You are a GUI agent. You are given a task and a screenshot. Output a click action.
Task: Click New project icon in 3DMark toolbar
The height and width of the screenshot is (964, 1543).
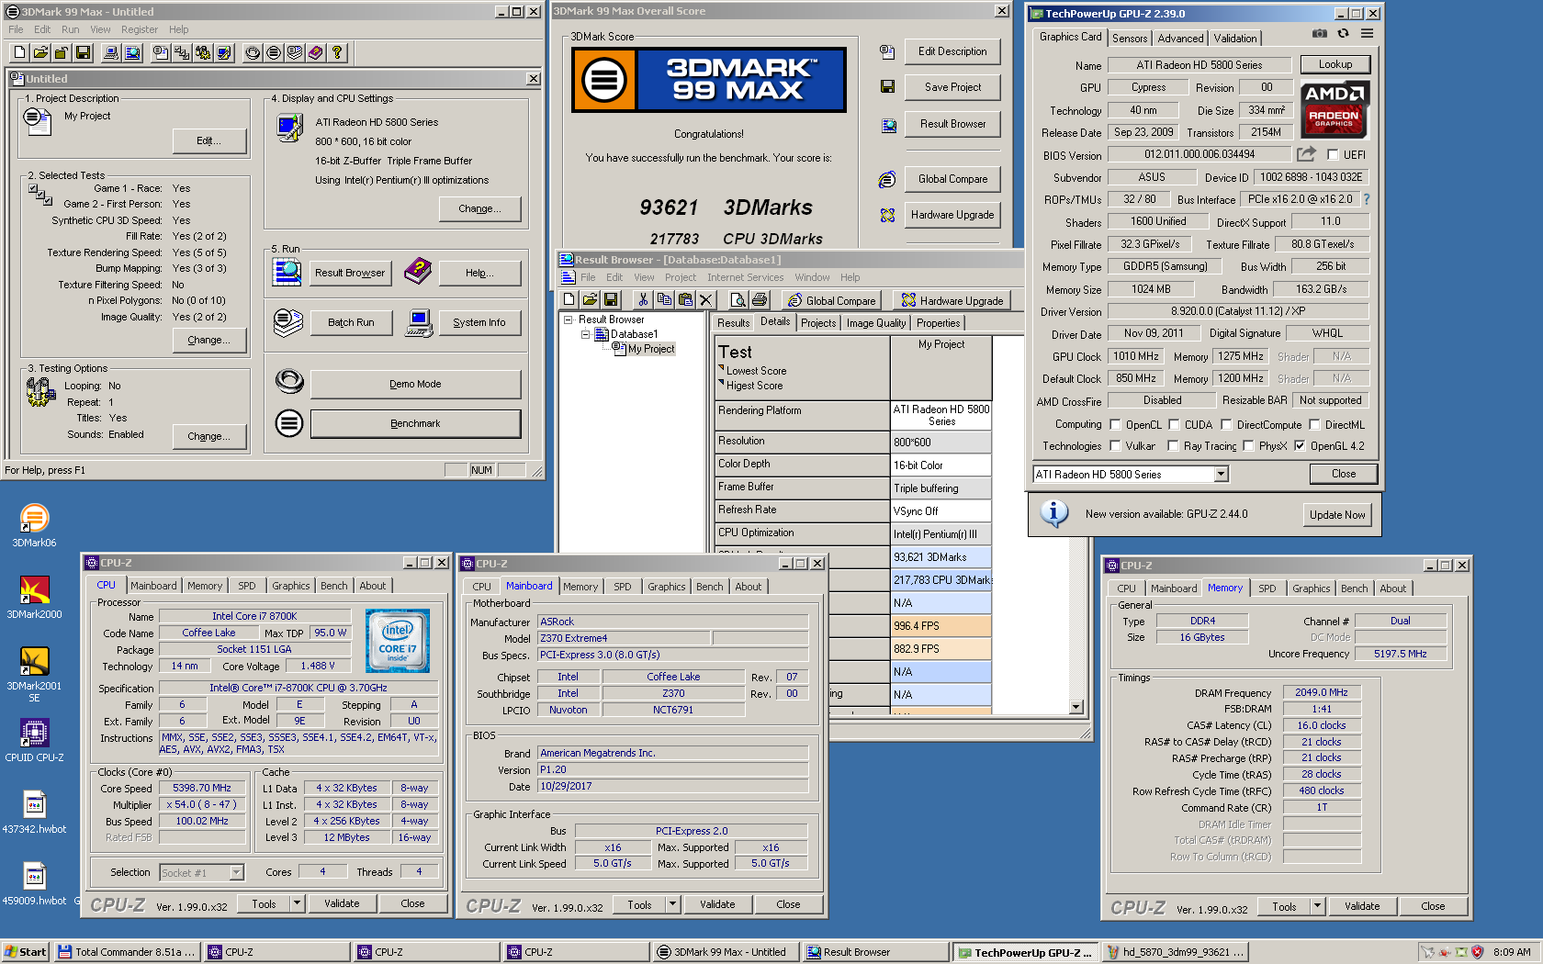point(17,53)
